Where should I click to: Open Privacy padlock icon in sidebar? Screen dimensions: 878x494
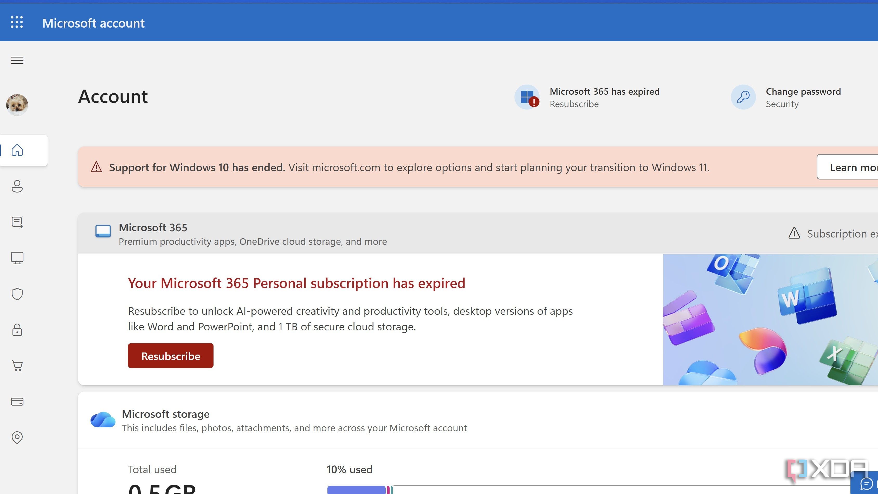pyautogui.click(x=17, y=330)
